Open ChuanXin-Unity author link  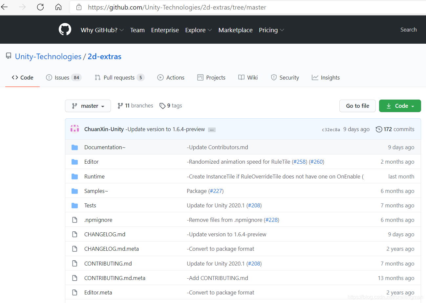(x=104, y=129)
